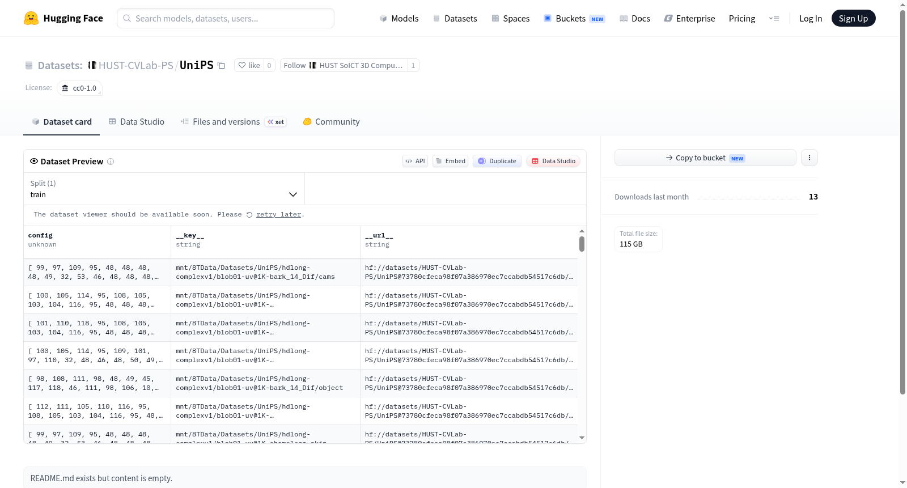907x488 pixels.
Task: Open the Dataset card tab
Action: pyautogui.click(x=62, y=122)
